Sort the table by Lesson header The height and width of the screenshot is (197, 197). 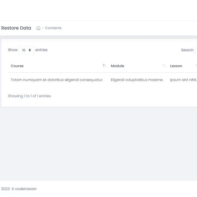point(176,66)
